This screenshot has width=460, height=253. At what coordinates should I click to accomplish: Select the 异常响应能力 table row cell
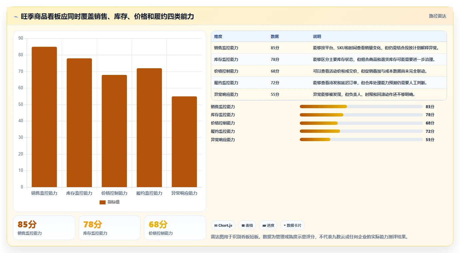(226, 94)
